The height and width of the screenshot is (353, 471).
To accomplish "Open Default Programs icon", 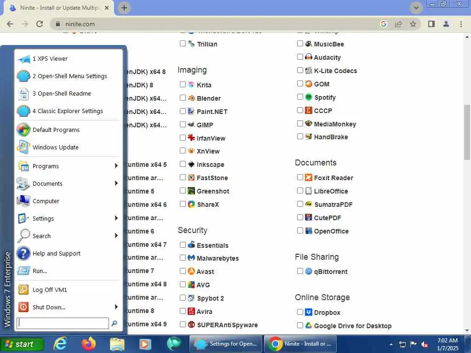I will click(23, 130).
